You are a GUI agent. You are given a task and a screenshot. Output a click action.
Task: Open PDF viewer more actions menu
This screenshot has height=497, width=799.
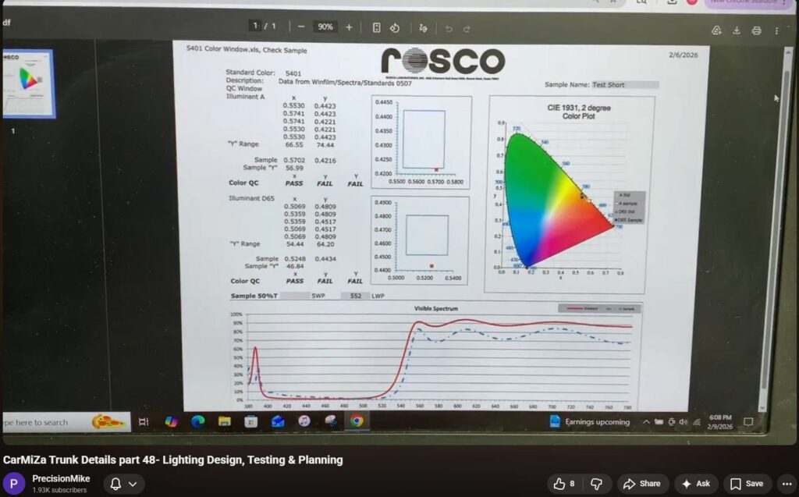click(776, 30)
